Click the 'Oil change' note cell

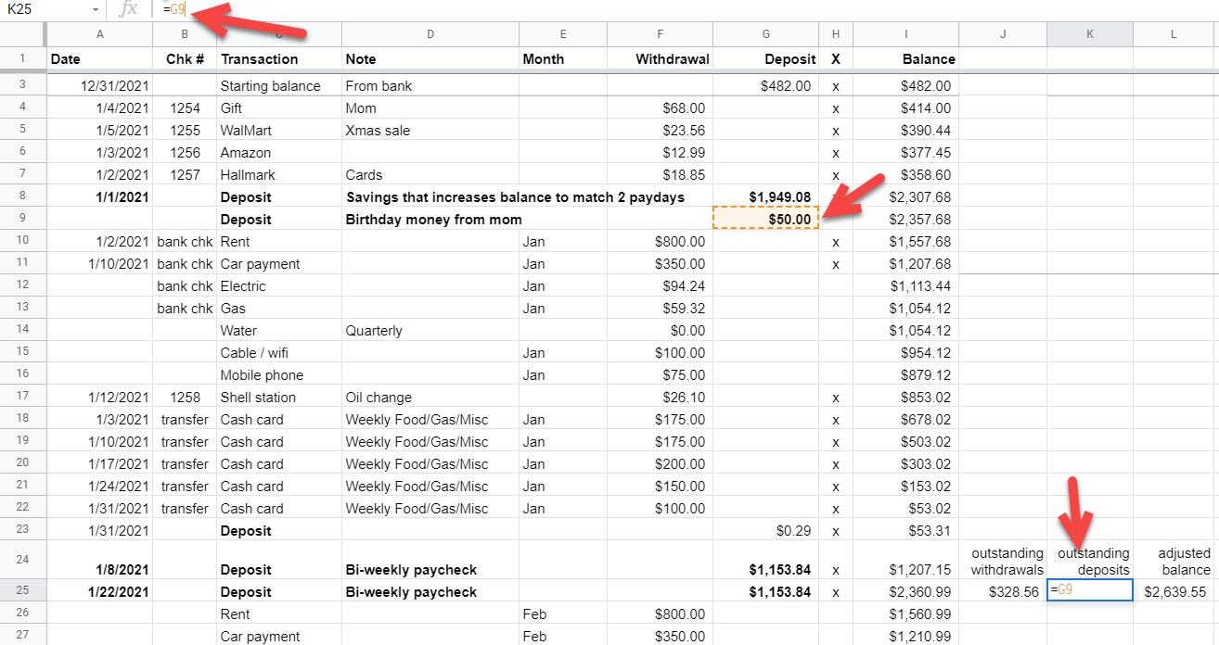coord(430,398)
